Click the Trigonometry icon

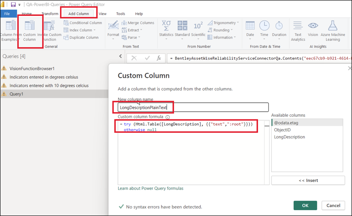[x=210, y=23]
